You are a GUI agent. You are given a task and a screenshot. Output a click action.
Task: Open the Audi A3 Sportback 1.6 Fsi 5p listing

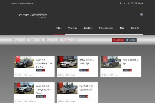coord(44,63)
